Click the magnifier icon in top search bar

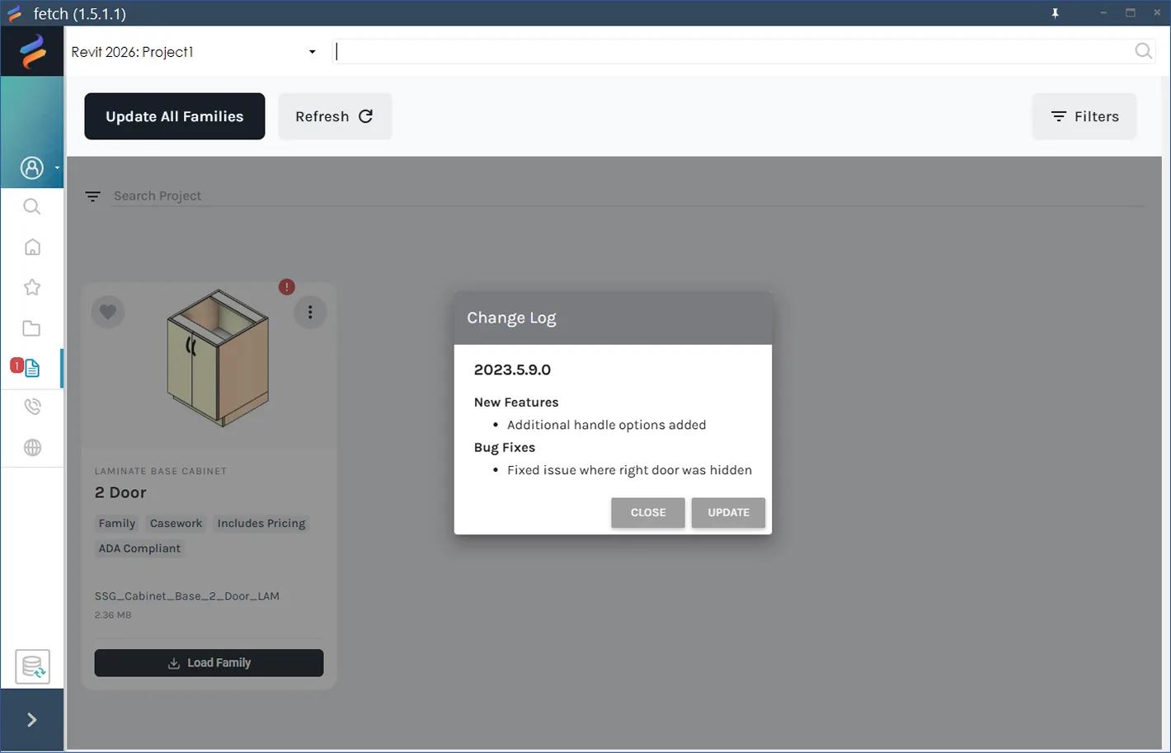point(1143,51)
